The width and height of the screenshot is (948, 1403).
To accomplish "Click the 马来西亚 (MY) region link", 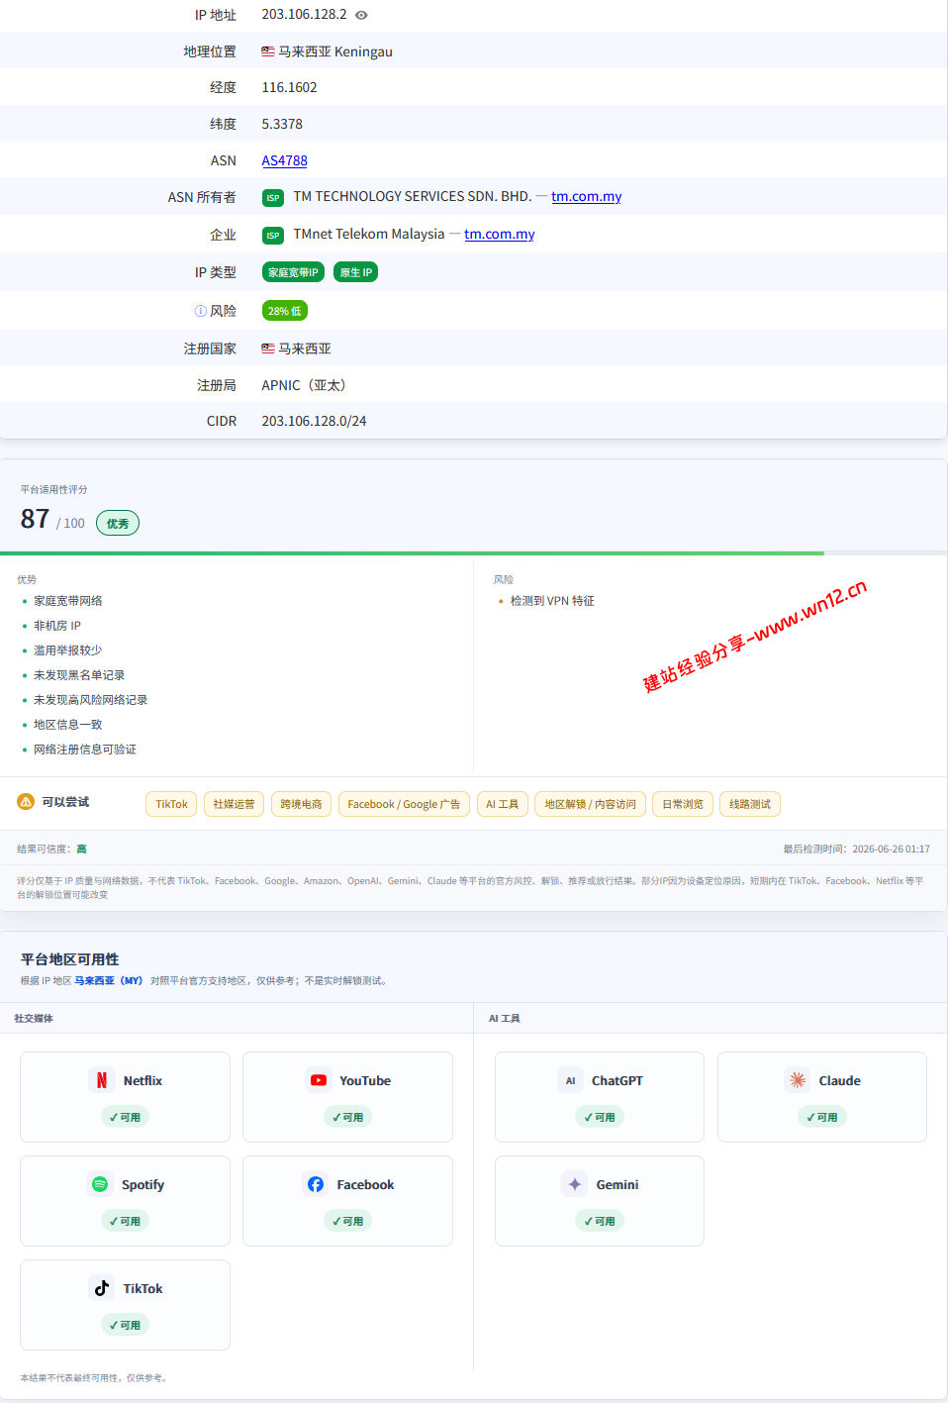I will (109, 980).
